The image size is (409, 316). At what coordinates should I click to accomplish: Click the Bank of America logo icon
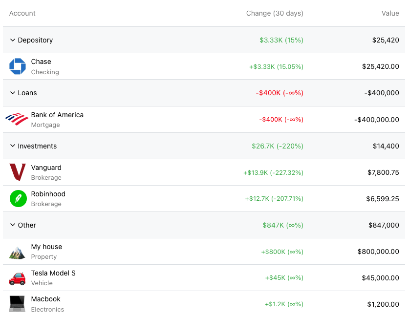click(x=18, y=119)
